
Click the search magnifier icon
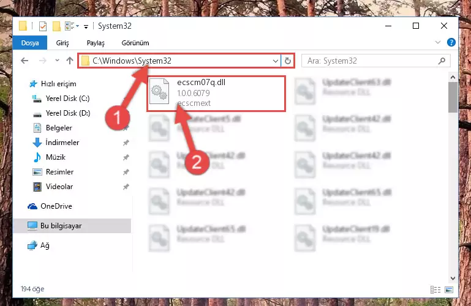coord(442,61)
